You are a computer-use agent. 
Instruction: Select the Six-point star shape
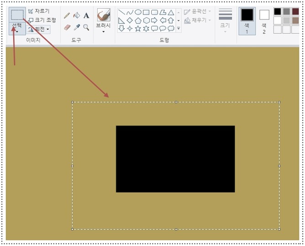point(146,29)
